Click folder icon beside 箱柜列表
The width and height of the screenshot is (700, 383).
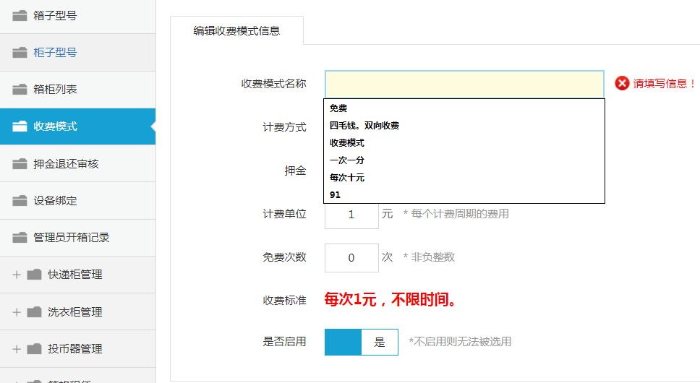20,90
